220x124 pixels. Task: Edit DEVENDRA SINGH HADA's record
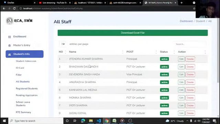181,74
